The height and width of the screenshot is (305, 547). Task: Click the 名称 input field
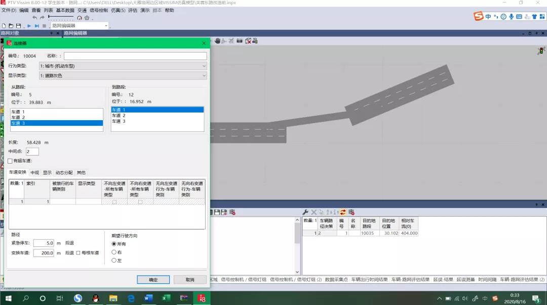(x=135, y=56)
